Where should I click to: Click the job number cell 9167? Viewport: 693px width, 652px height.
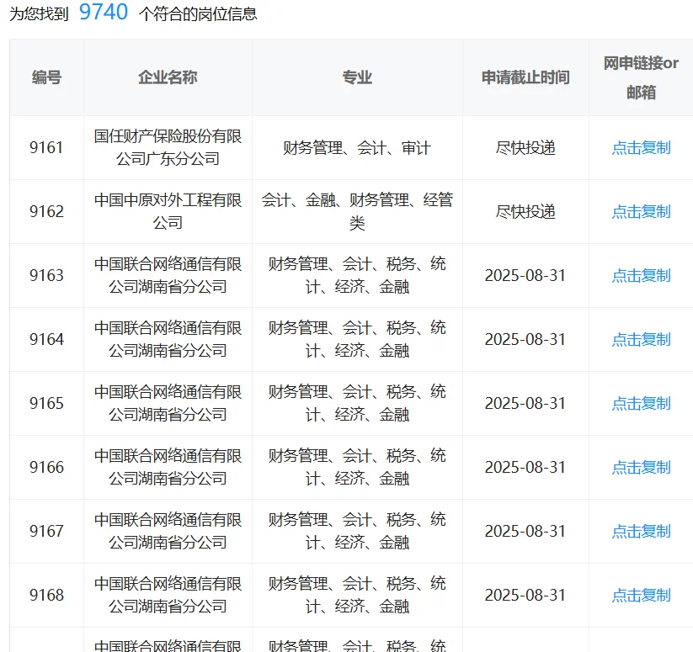pos(46,531)
